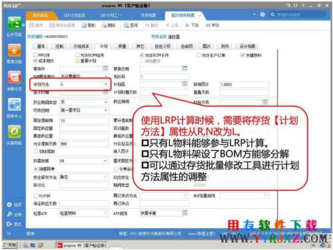333x250 pixels.
Task: Toggle the MPS件 checkbox
Action: point(35,55)
